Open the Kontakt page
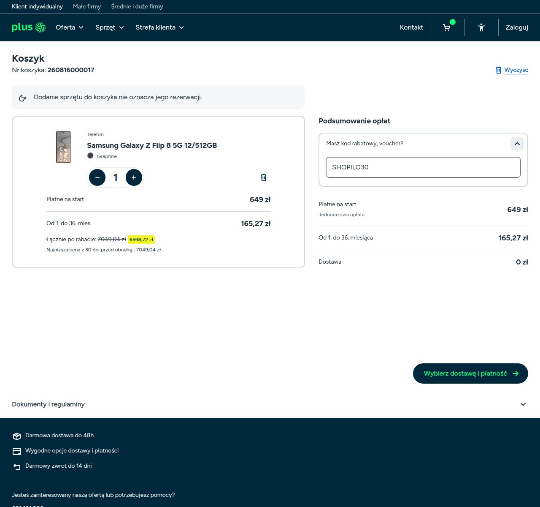This screenshot has height=507, width=540. click(411, 27)
